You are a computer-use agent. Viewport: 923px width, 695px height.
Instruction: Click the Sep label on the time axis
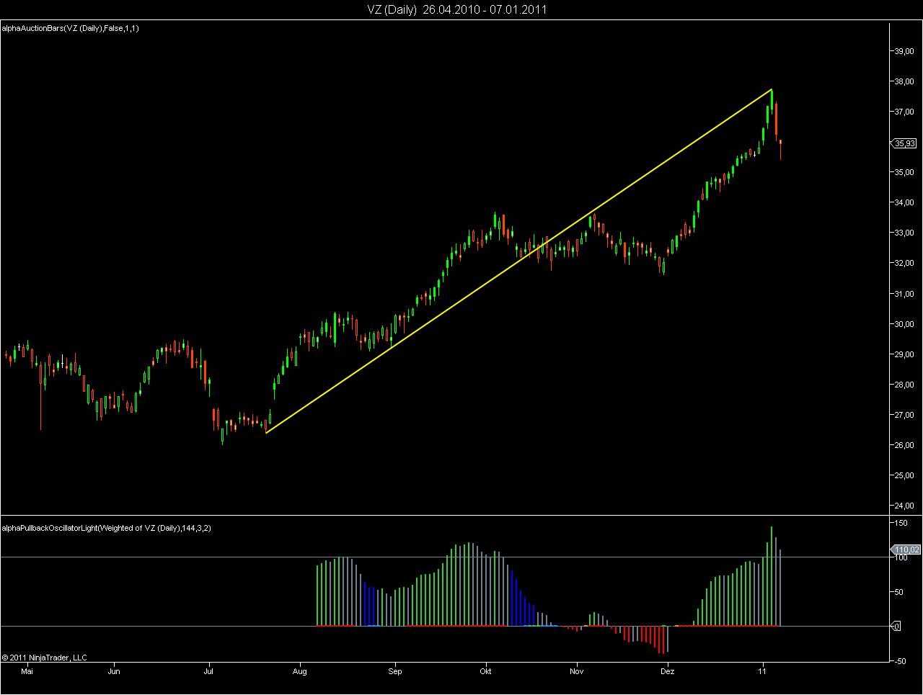pyautogui.click(x=394, y=671)
